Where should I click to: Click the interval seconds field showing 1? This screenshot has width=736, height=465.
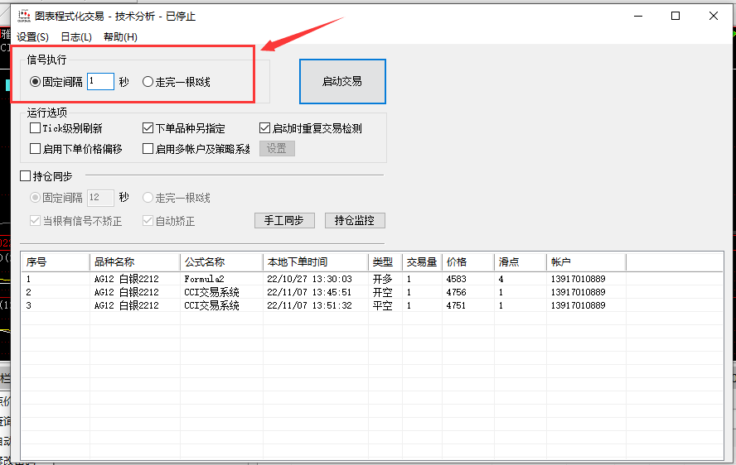100,82
